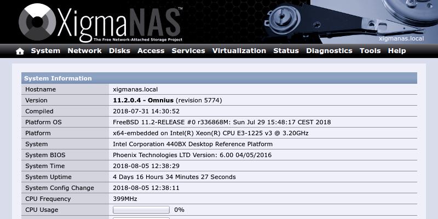The image size is (438, 219).
Task: Open the Network menu
Action: [x=84, y=51]
